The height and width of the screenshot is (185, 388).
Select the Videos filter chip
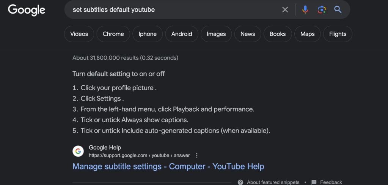pyautogui.click(x=79, y=34)
